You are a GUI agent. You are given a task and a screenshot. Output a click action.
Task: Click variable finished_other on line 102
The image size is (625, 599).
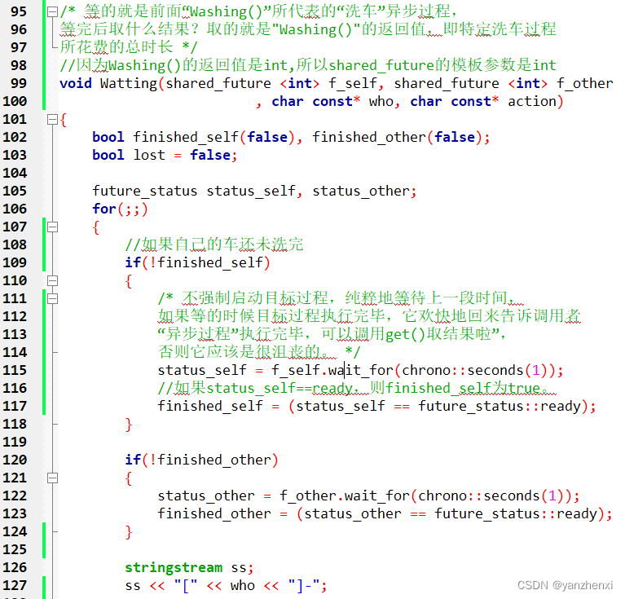[369, 137]
